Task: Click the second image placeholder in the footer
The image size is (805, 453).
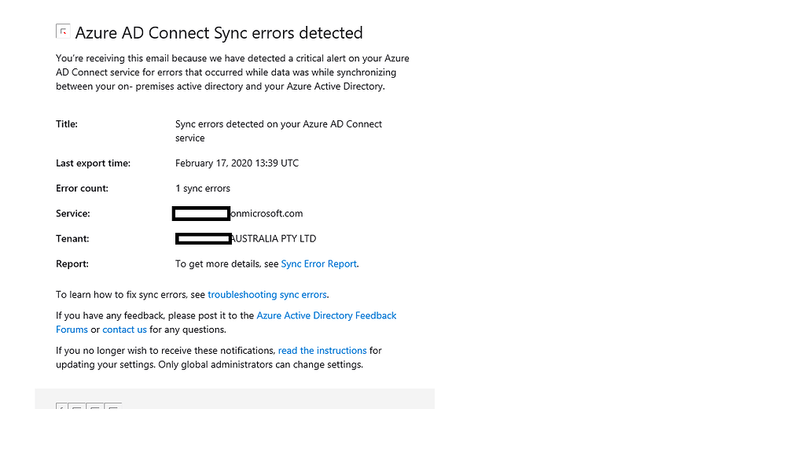Action: [78, 407]
